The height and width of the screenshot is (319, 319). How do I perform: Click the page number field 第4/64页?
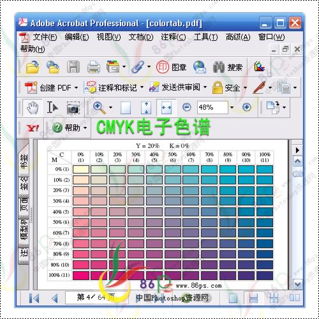click(x=97, y=297)
